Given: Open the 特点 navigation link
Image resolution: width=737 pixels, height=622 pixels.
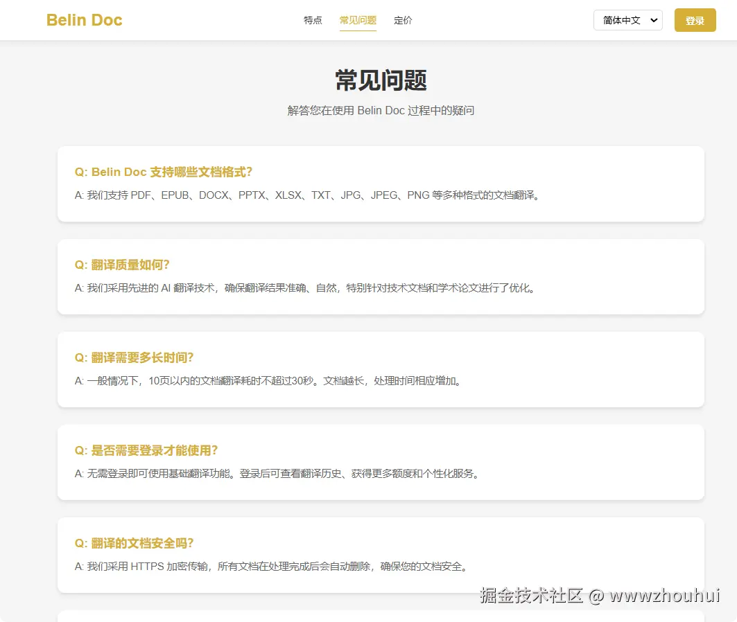Looking at the screenshot, I should [x=313, y=20].
